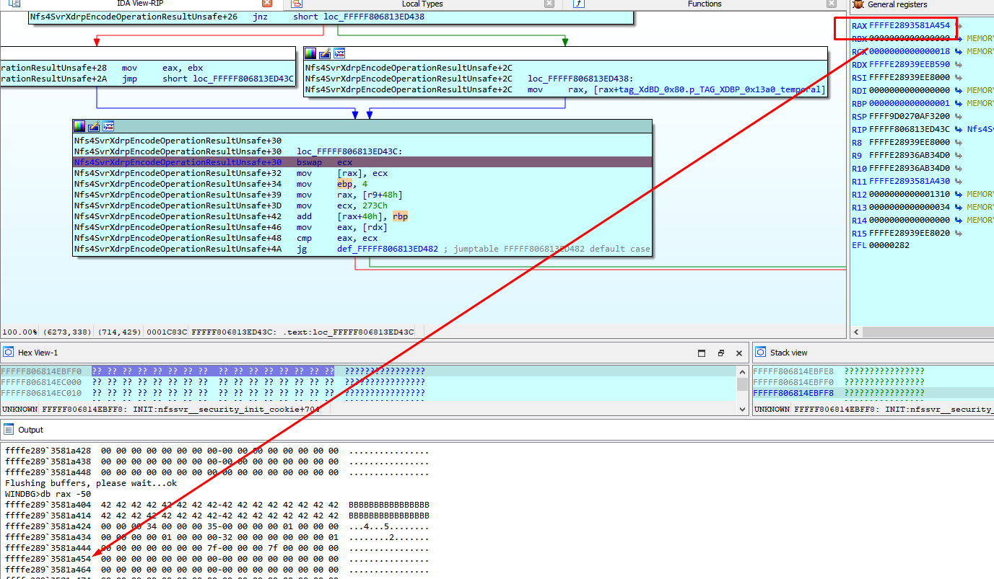Click the Local Types tab icon

tap(296, 4)
